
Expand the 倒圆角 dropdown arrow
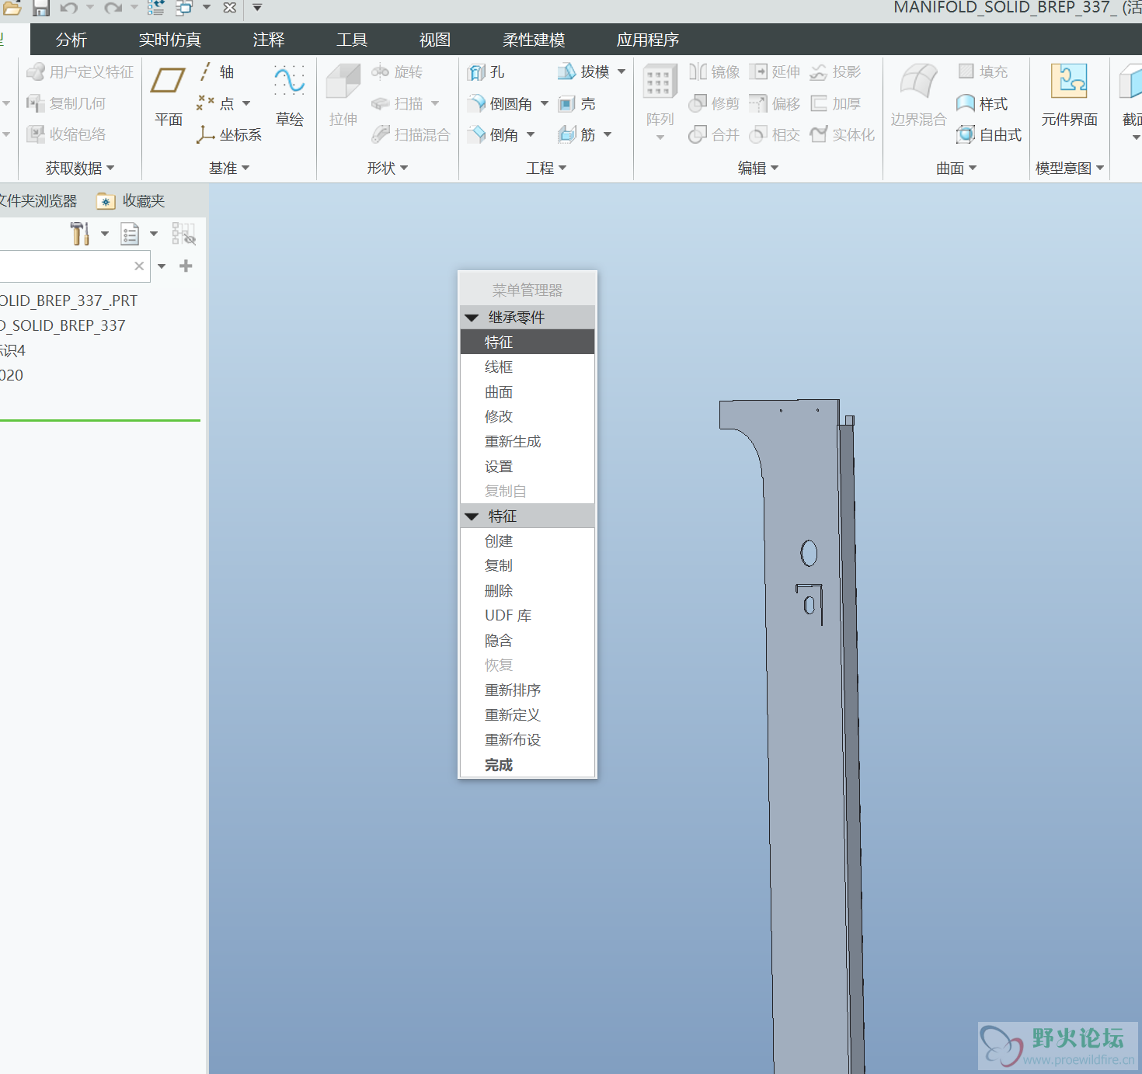[x=544, y=103]
